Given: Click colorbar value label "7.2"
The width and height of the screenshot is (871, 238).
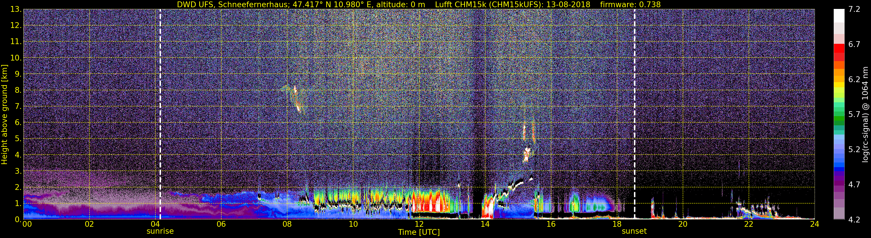Looking at the screenshot, I should [x=854, y=10].
